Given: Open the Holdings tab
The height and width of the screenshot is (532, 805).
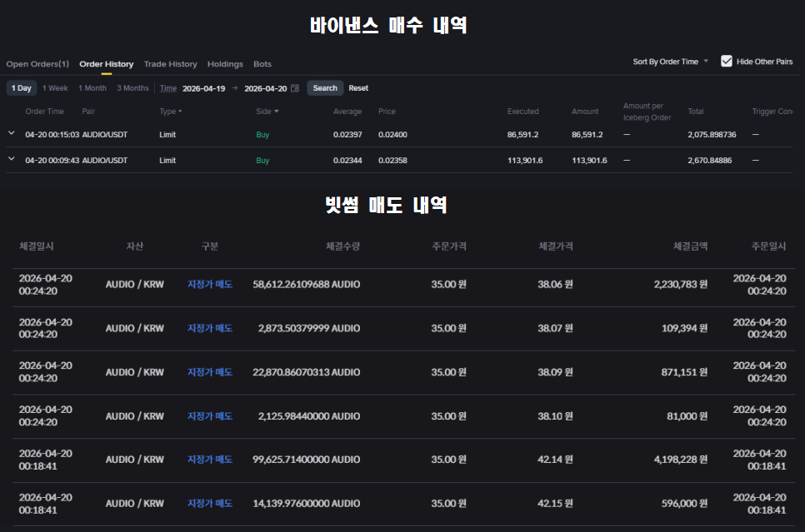Looking at the screenshot, I should point(225,64).
